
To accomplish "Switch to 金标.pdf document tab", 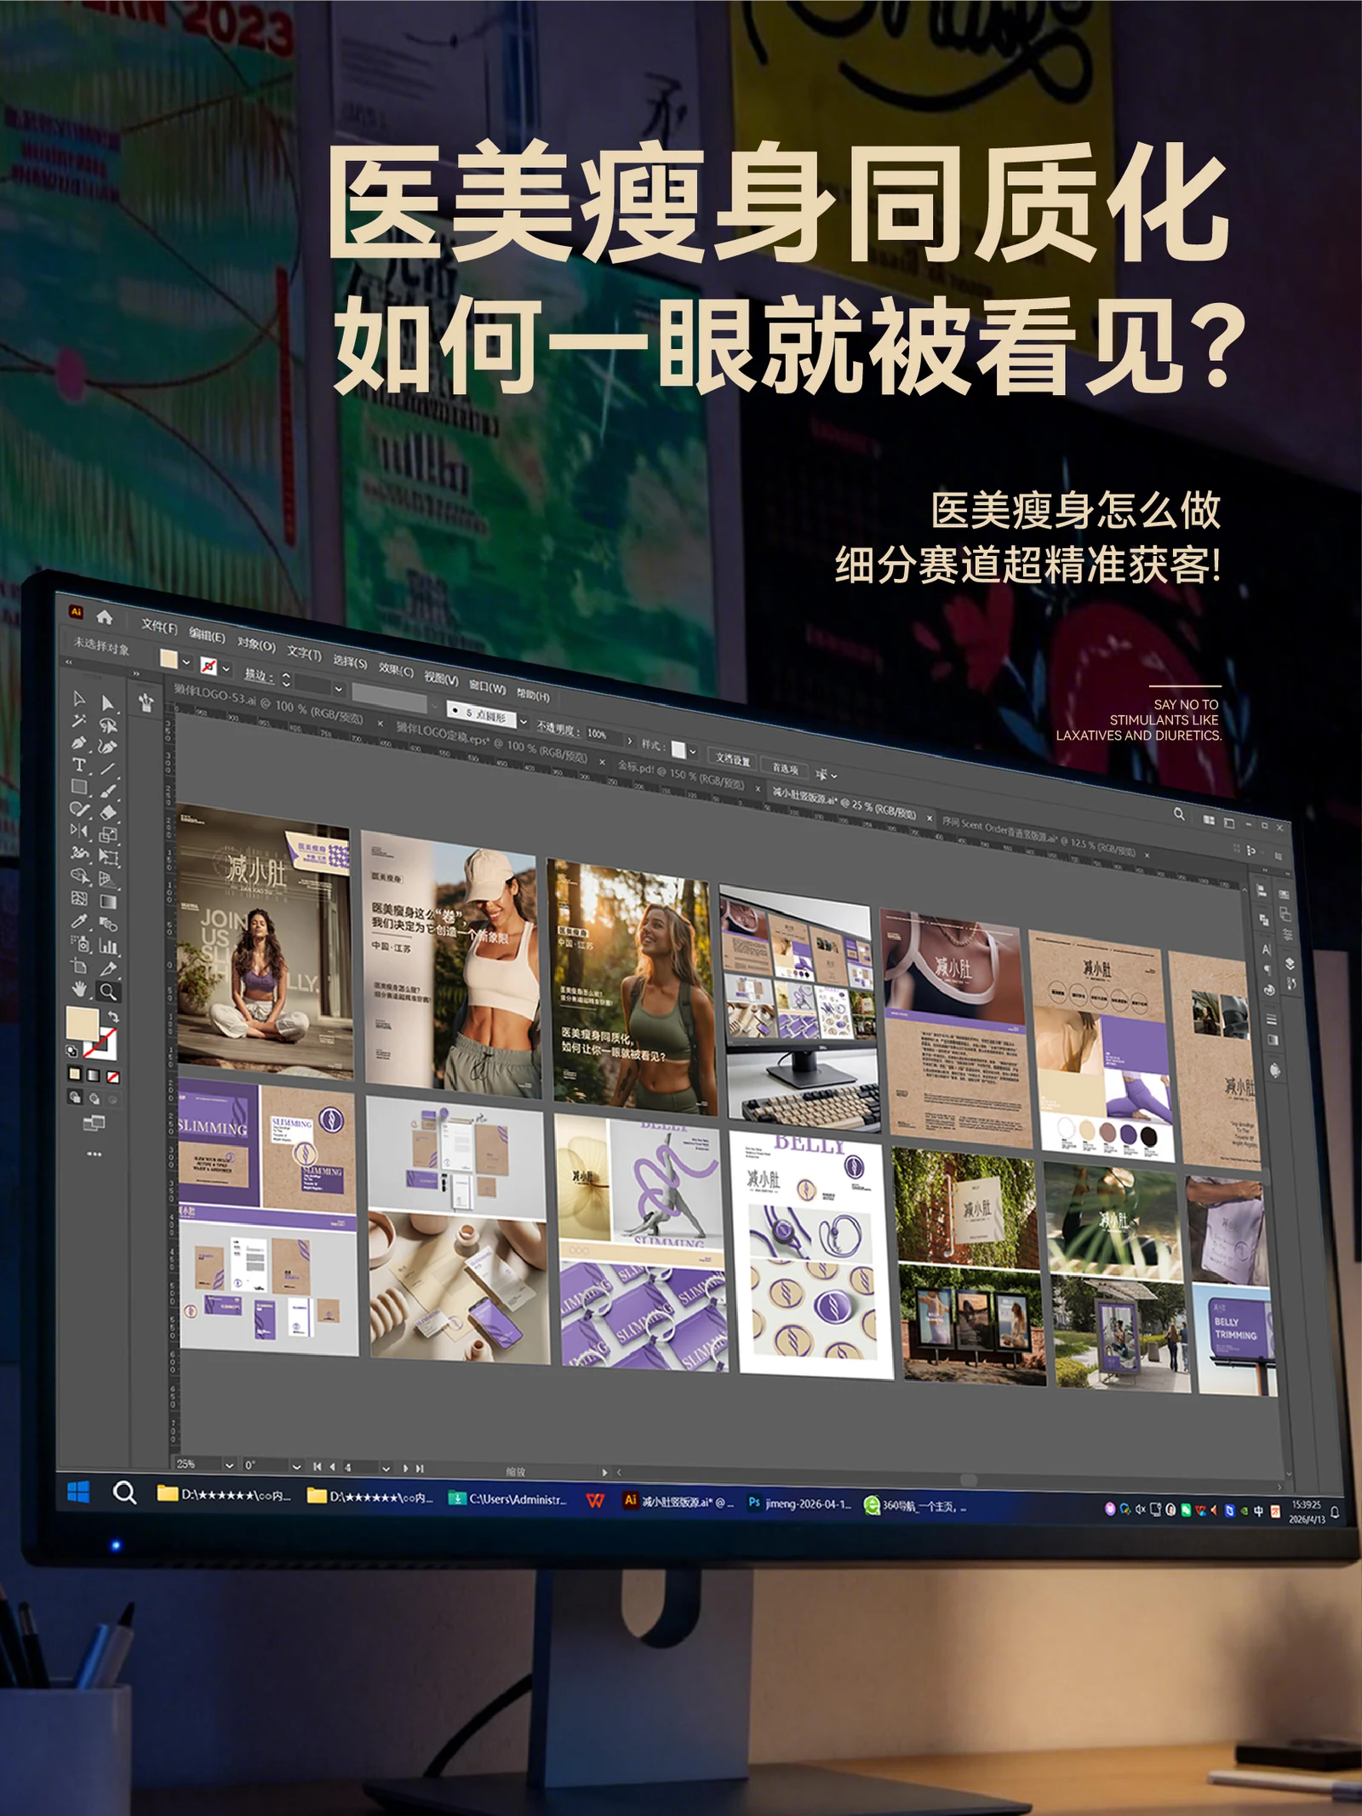I will point(681,774).
